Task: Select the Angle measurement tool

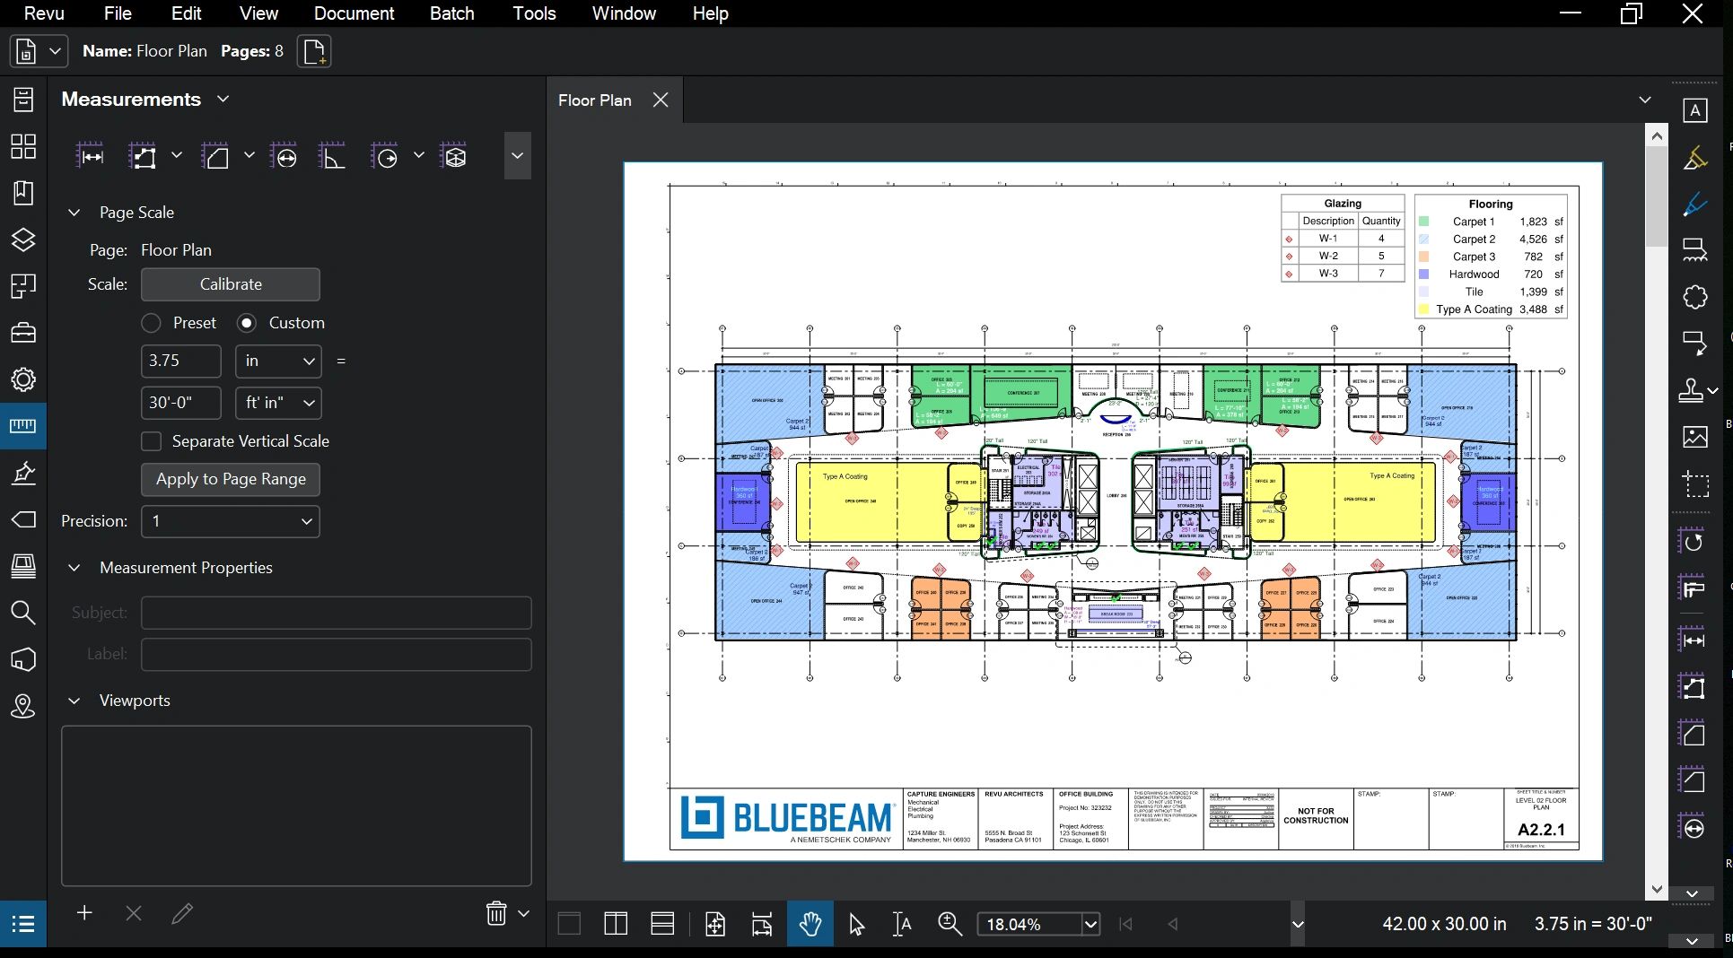Action: tap(332, 155)
